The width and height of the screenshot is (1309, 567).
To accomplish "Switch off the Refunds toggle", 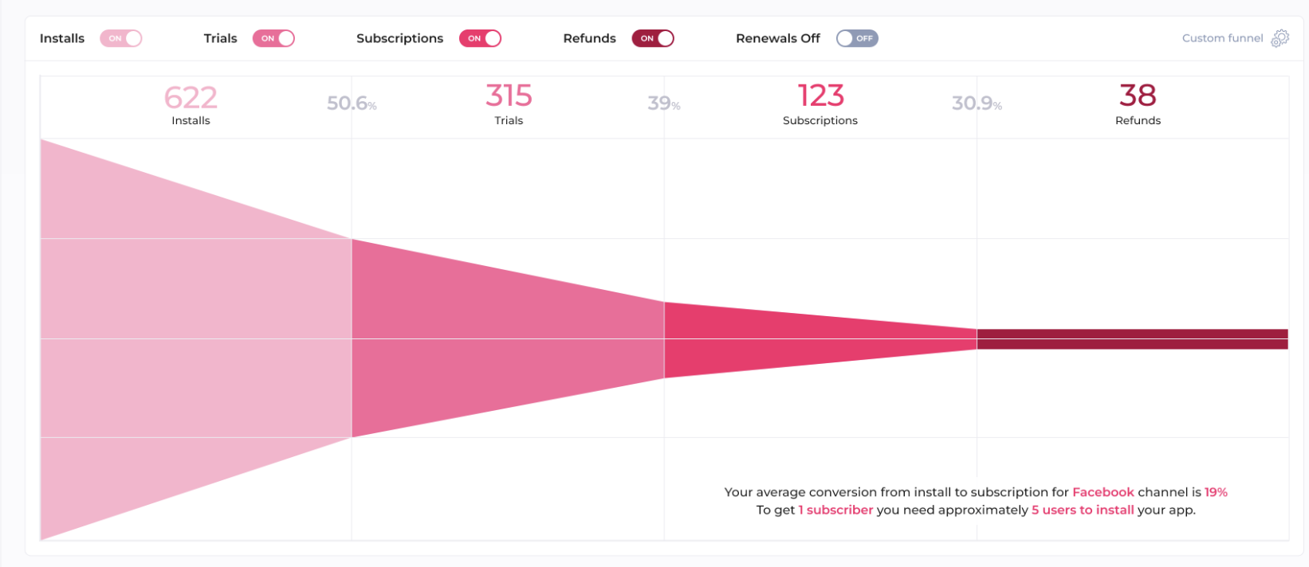I will click(653, 38).
